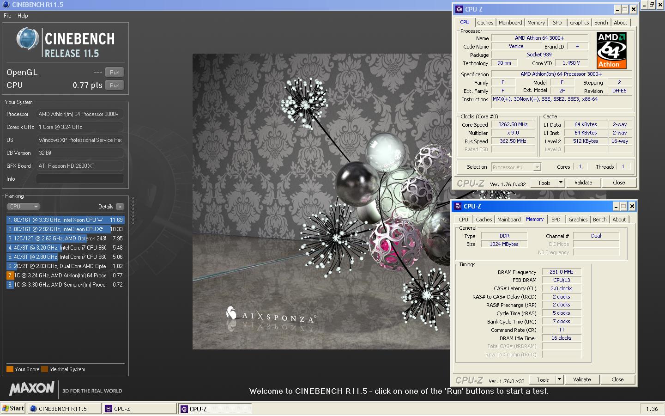665x416 pixels.
Task: Minimize the bottom CPU-Z window
Action: (616, 207)
